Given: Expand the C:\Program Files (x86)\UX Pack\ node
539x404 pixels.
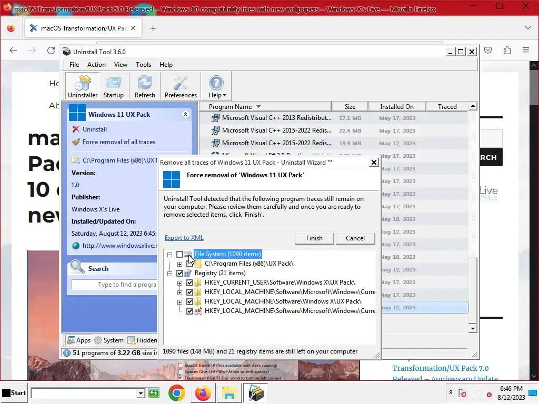Looking at the screenshot, I should coord(179,264).
